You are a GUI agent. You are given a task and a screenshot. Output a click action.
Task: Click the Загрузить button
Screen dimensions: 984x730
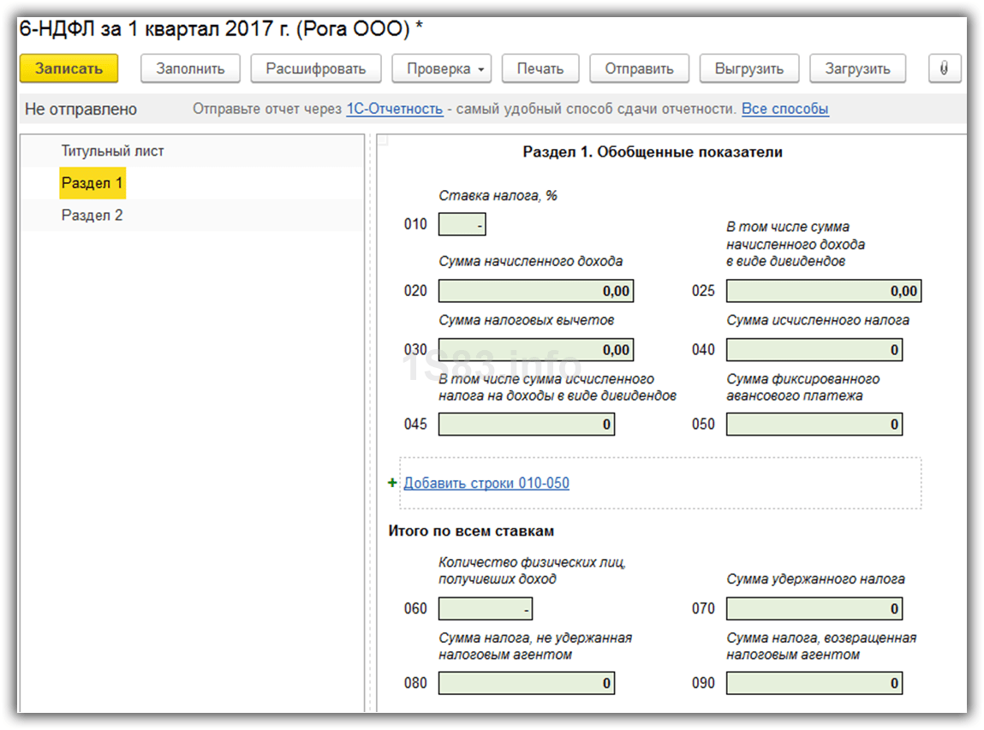pyautogui.click(x=858, y=68)
